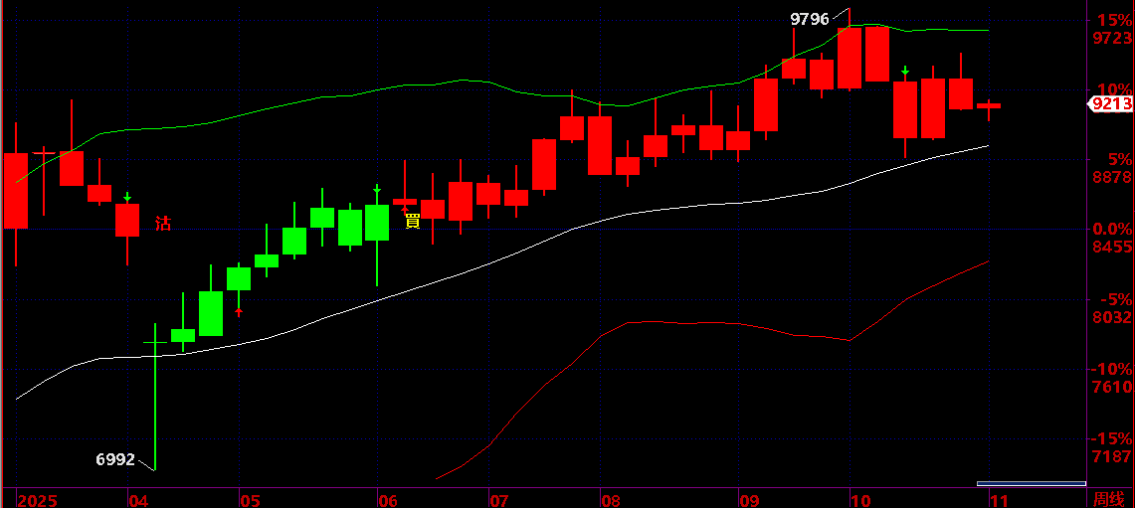This screenshot has width=1135, height=508.
Task: Click the 15% axis label
Action: (1114, 20)
